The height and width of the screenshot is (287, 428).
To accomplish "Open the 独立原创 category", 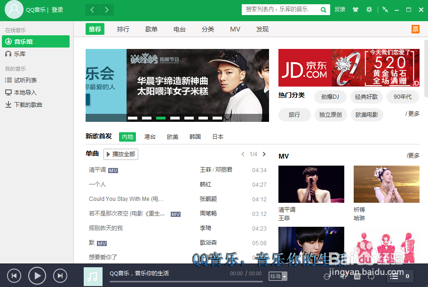I will pyautogui.click(x=331, y=115).
